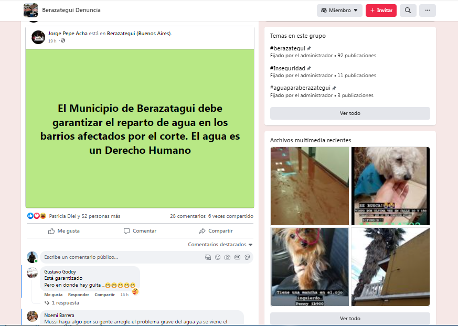The image size is (458, 326).
Task: Click the public comment text field
Action: click(x=121, y=257)
